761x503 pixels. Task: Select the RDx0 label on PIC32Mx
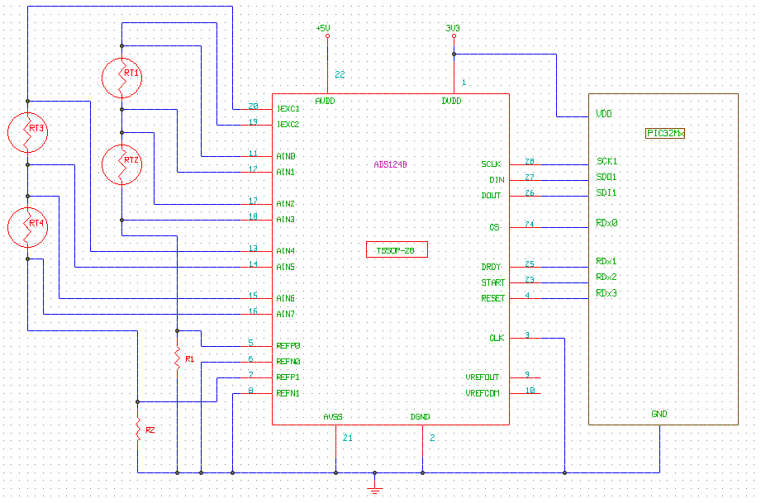click(x=606, y=224)
